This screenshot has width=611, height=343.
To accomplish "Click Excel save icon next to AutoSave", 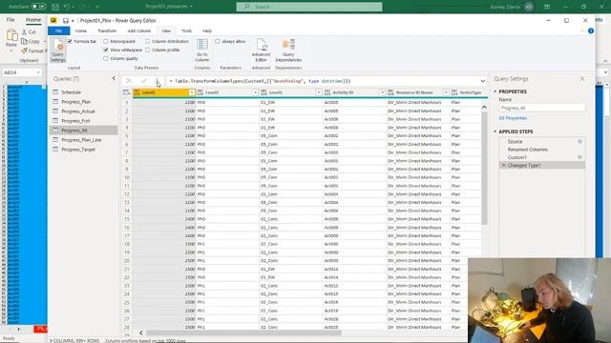I will tap(55, 7).
